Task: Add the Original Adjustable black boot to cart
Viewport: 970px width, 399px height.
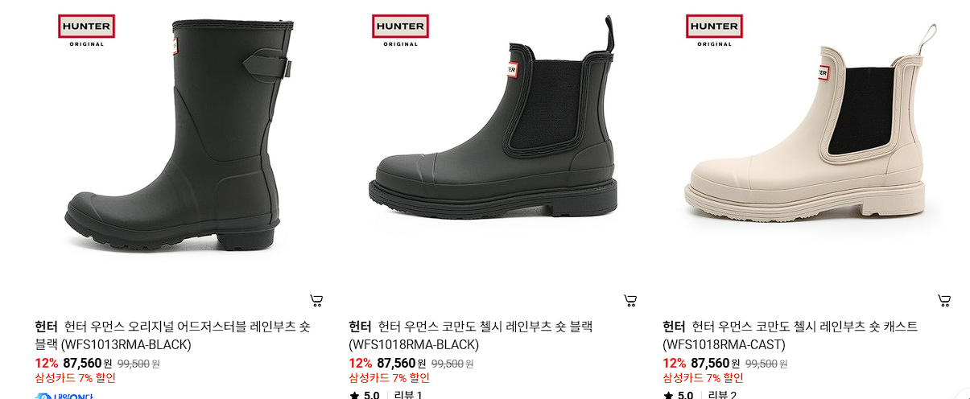Action: point(316,301)
